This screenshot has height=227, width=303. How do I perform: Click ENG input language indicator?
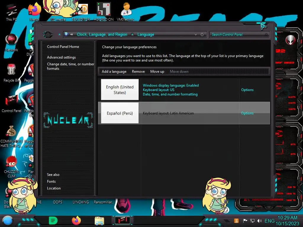pyautogui.click(x=269, y=221)
